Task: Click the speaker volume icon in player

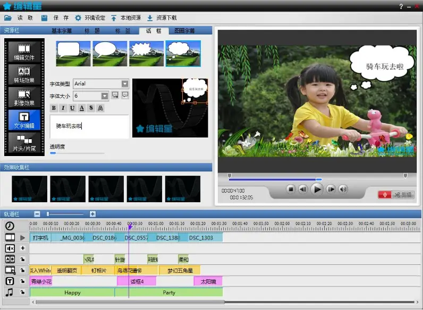Action: [343, 189]
